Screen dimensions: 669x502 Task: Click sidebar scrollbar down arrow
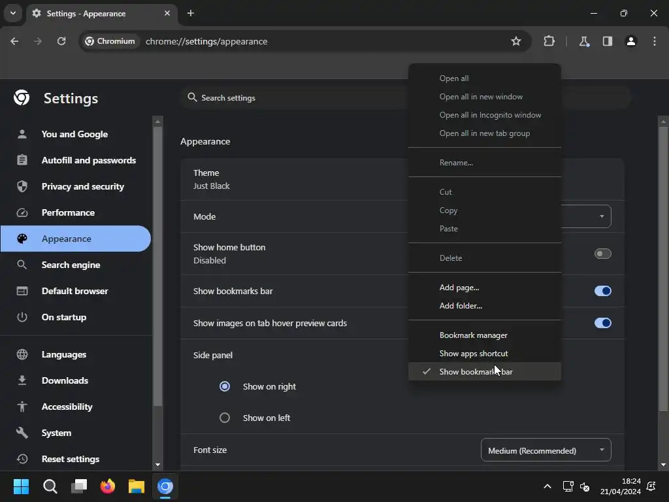pyautogui.click(x=158, y=465)
